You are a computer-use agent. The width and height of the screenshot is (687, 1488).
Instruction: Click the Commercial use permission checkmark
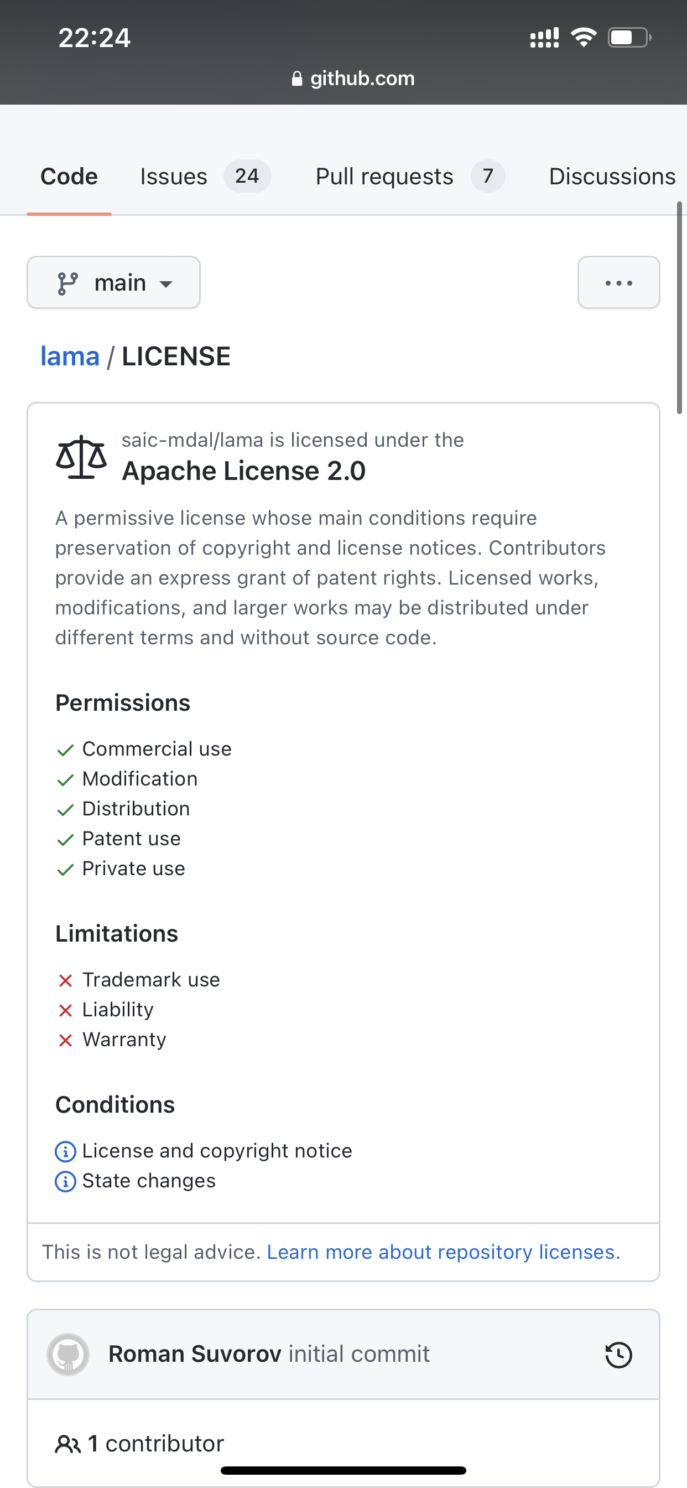point(65,749)
